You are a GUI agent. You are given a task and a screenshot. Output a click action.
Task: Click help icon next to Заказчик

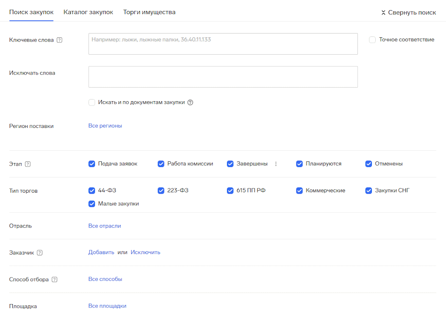pyautogui.click(x=39, y=253)
